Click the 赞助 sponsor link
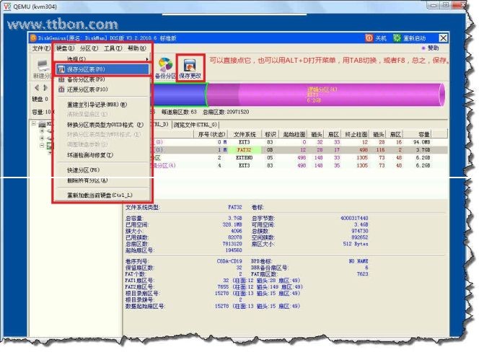This screenshot has height=355, width=484. (x=433, y=48)
